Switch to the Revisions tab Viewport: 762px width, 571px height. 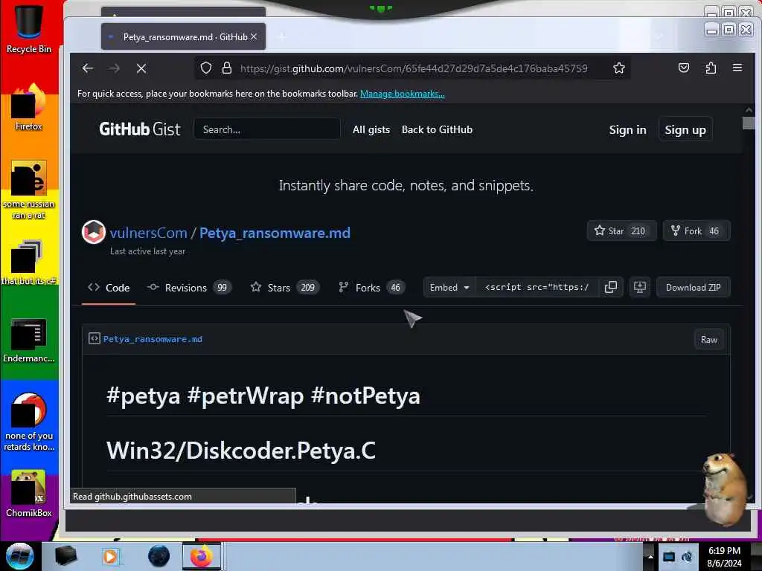pos(190,288)
